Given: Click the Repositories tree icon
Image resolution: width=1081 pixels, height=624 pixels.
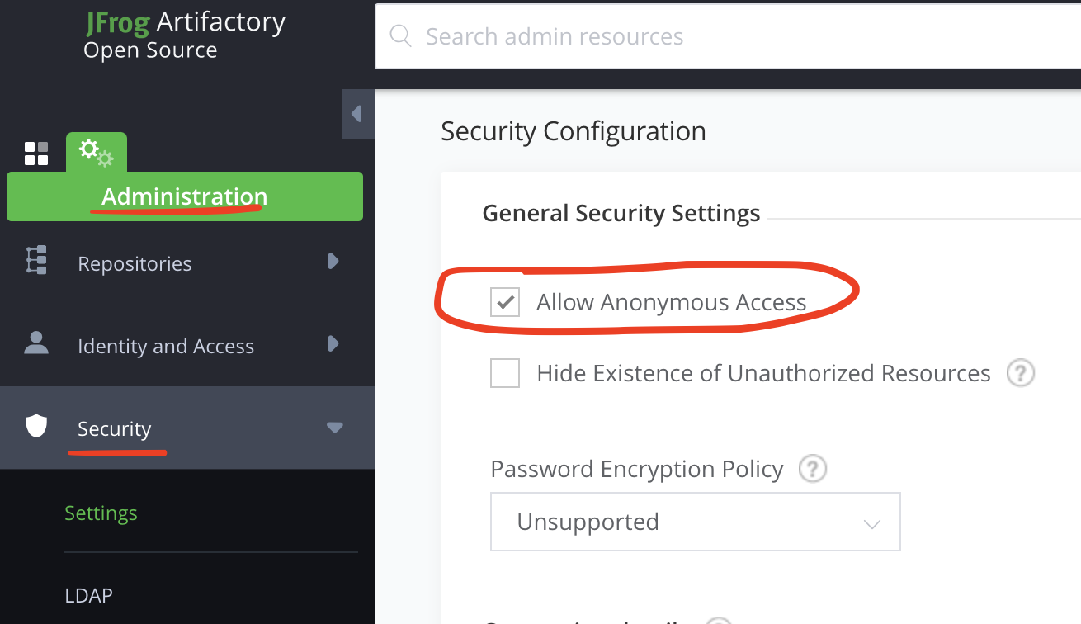Looking at the screenshot, I should 36,260.
